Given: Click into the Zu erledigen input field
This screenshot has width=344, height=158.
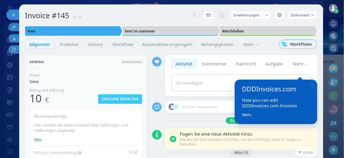Looking at the screenshot, I should tap(203, 83).
